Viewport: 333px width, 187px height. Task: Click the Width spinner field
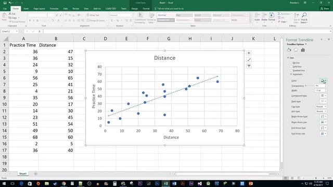pos(321,90)
